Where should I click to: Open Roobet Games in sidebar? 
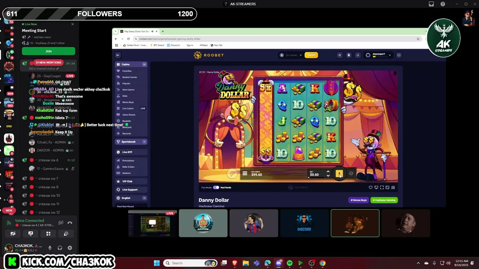129,77
